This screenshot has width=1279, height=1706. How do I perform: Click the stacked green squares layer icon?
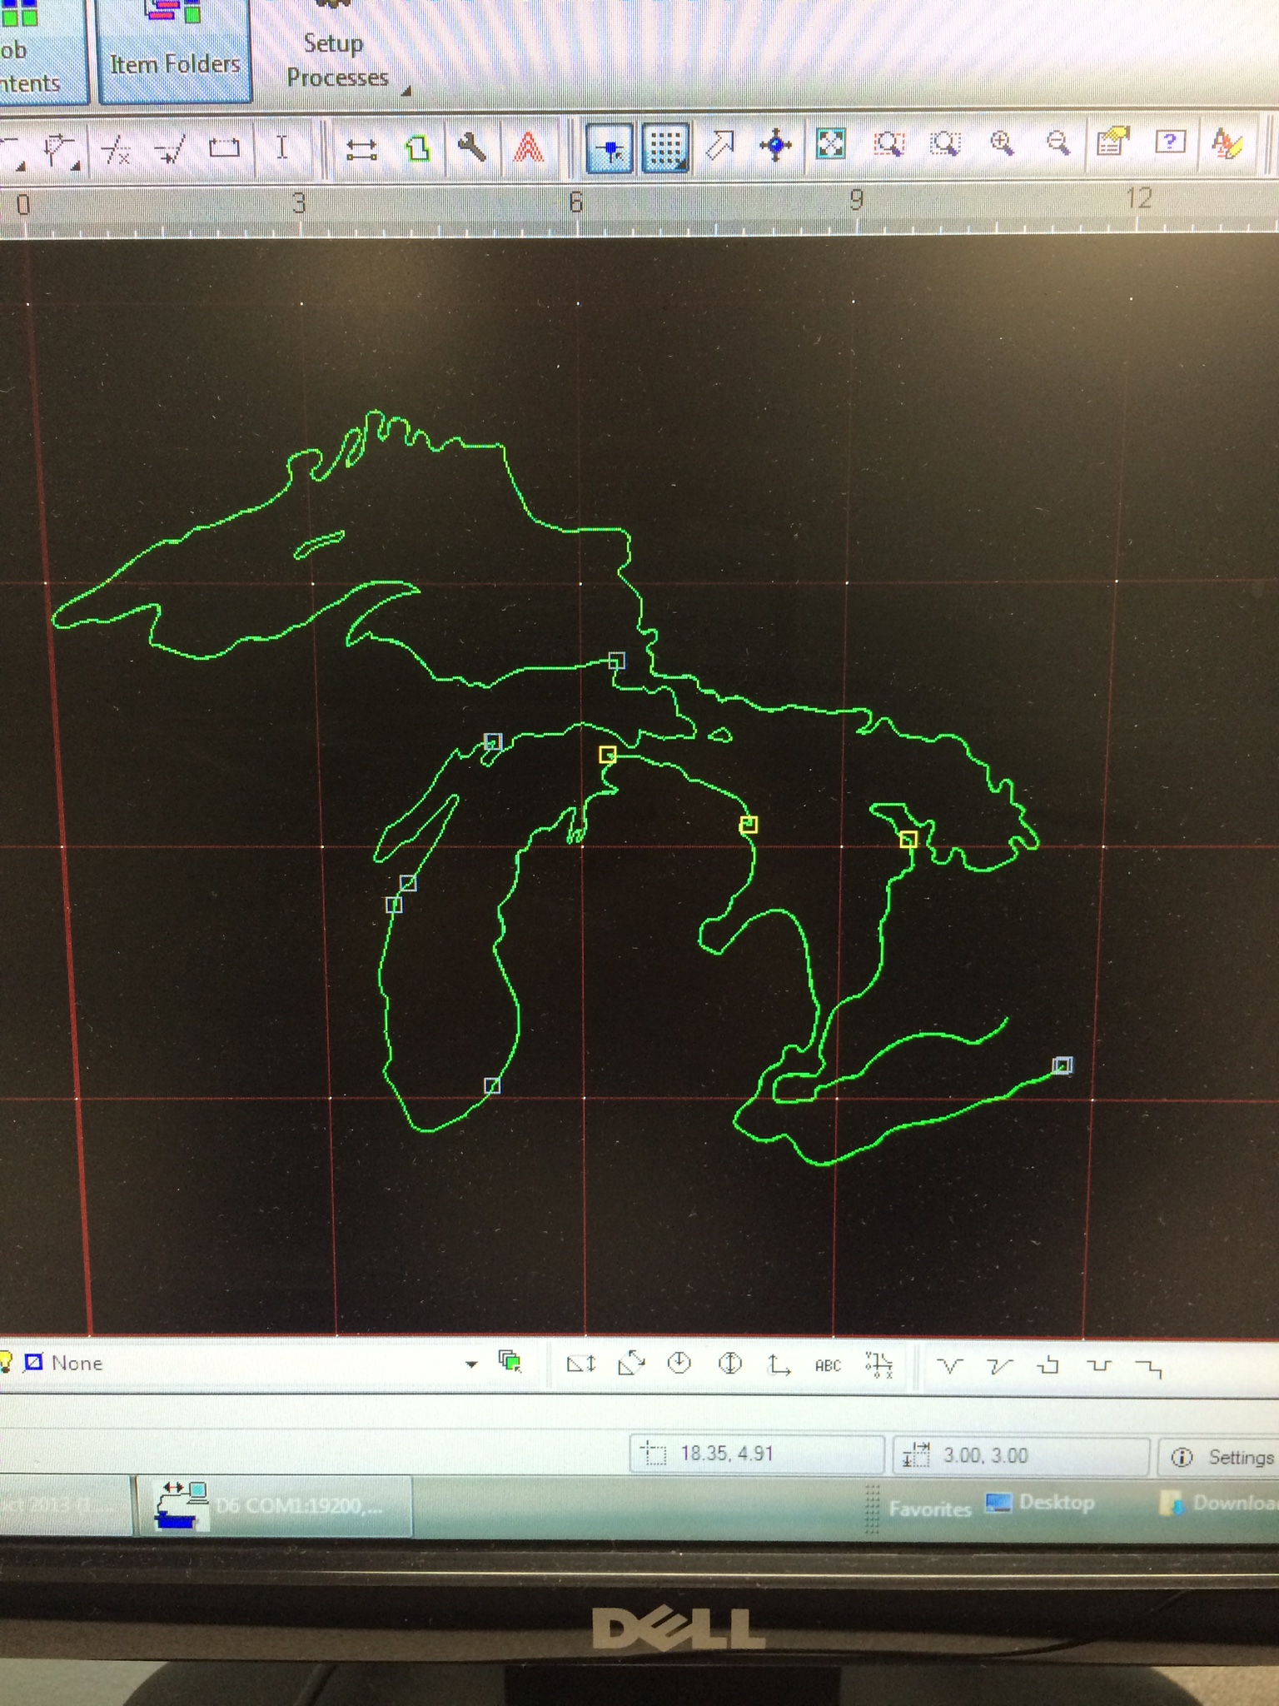pyautogui.click(x=510, y=1362)
